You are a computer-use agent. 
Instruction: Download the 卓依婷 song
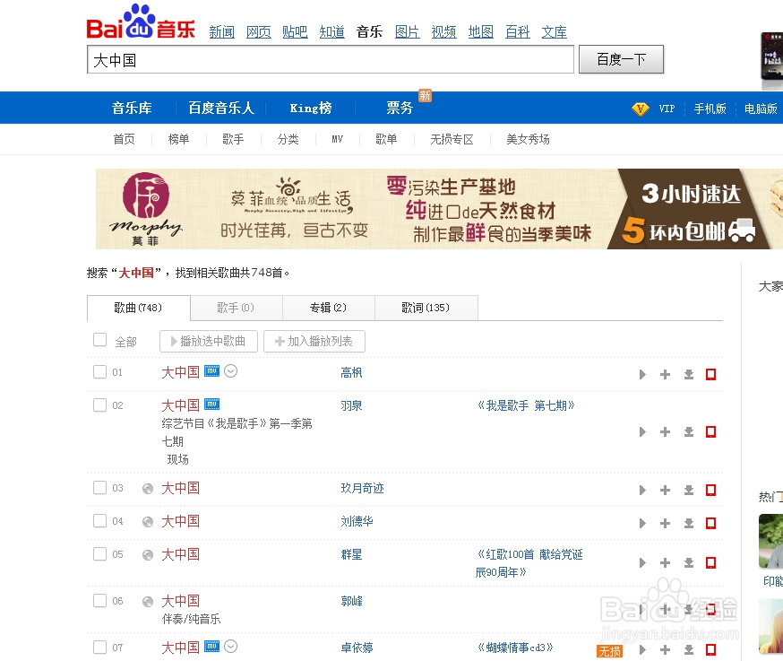click(x=689, y=650)
